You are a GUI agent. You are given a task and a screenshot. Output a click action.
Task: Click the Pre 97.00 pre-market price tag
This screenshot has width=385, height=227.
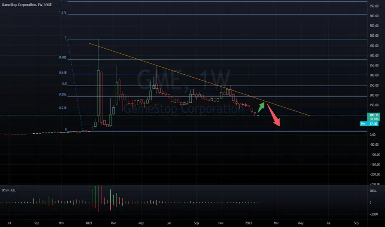369,124
